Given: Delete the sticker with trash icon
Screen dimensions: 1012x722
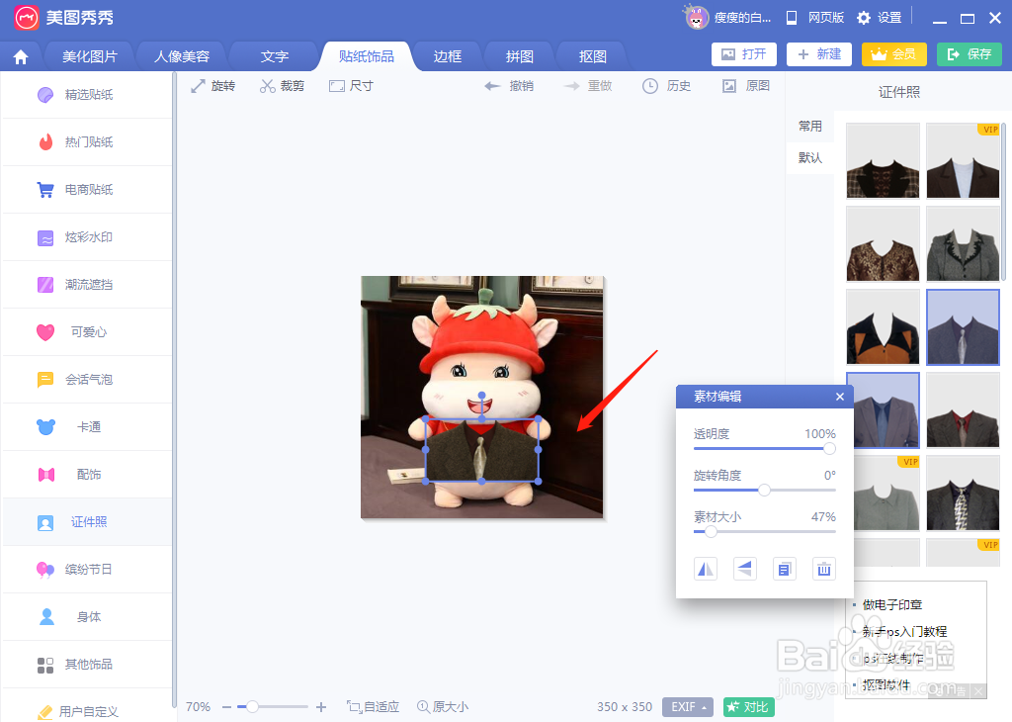Looking at the screenshot, I should click(823, 569).
